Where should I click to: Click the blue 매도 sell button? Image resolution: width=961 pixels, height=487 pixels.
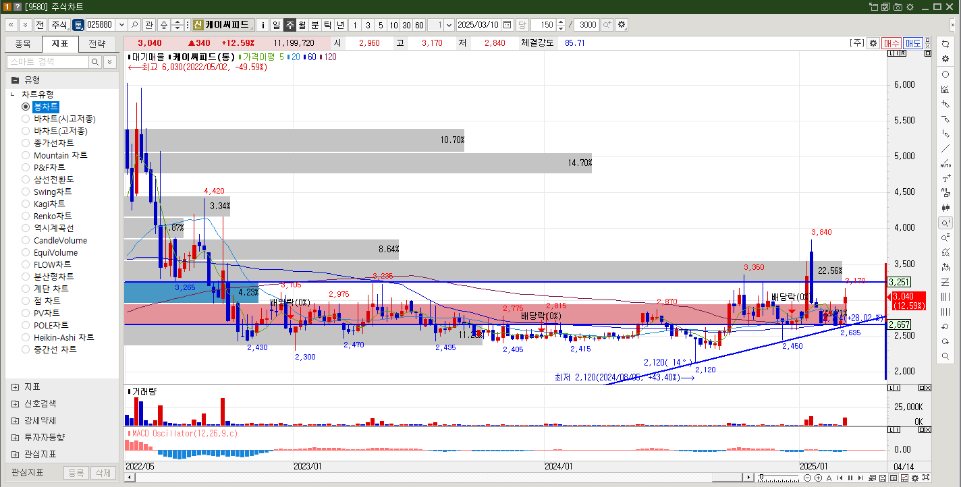pyautogui.click(x=913, y=43)
